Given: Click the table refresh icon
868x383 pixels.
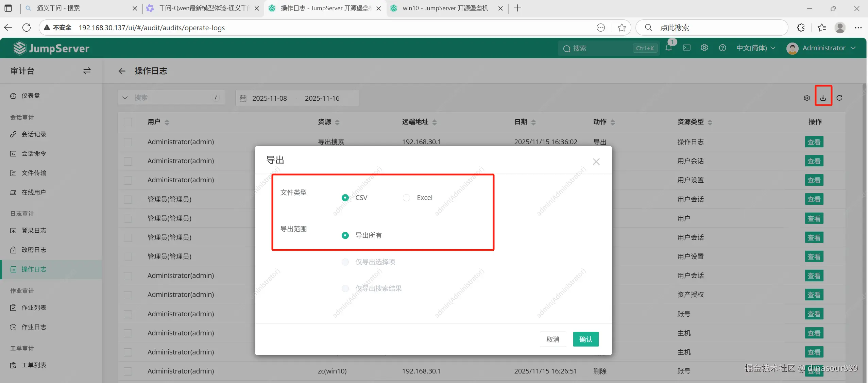Looking at the screenshot, I should (839, 98).
